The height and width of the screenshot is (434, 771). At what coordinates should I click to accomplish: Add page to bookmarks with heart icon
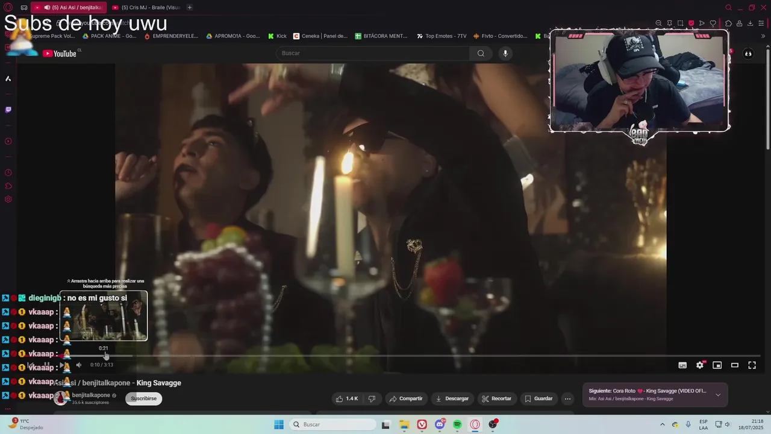click(713, 23)
